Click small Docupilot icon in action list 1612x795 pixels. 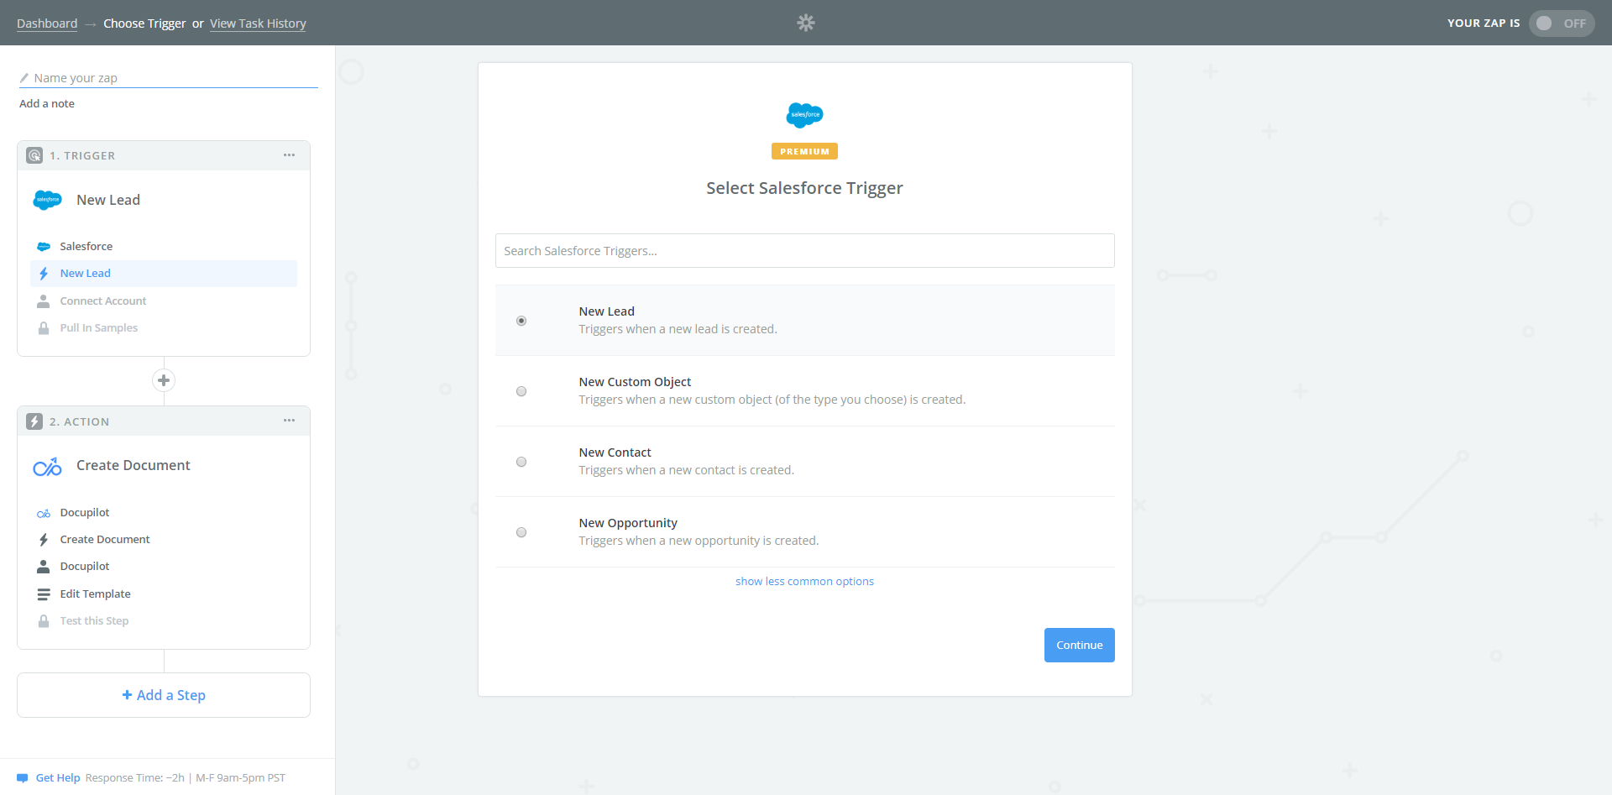point(44,513)
